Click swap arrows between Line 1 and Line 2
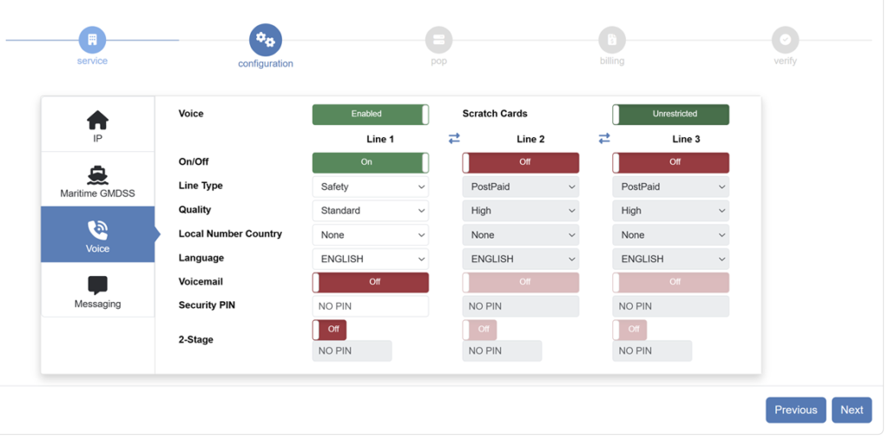Screen dimensions: 889x440 [x=454, y=139]
